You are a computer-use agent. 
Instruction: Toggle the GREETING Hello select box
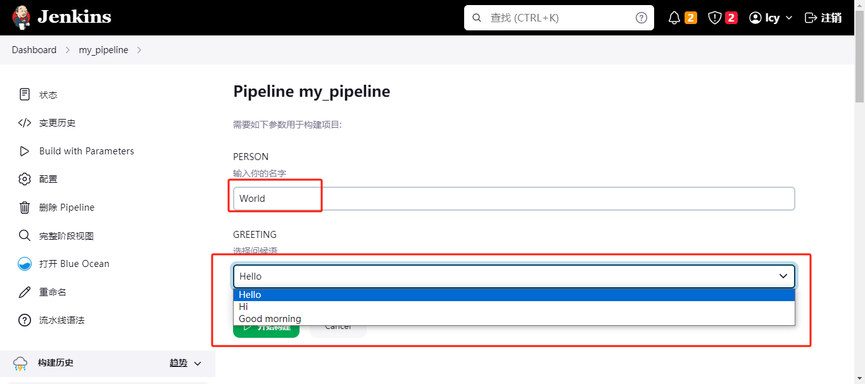point(514,276)
